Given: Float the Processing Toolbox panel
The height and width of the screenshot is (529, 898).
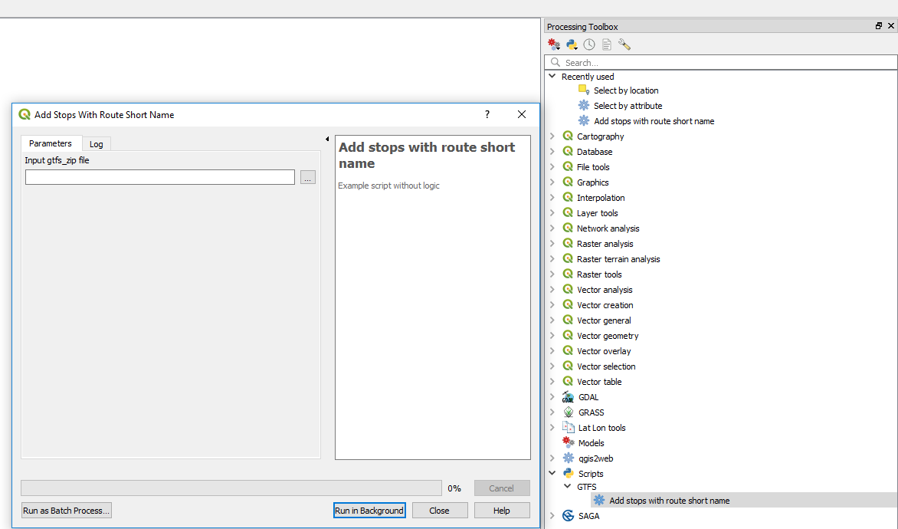Looking at the screenshot, I should click(879, 27).
